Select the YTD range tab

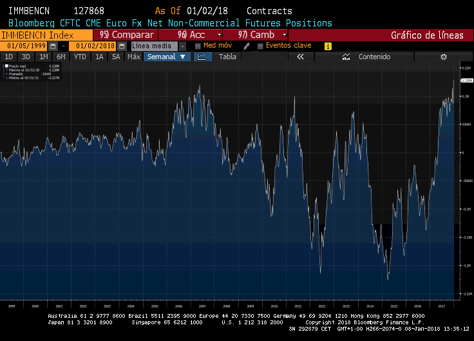click(80, 57)
